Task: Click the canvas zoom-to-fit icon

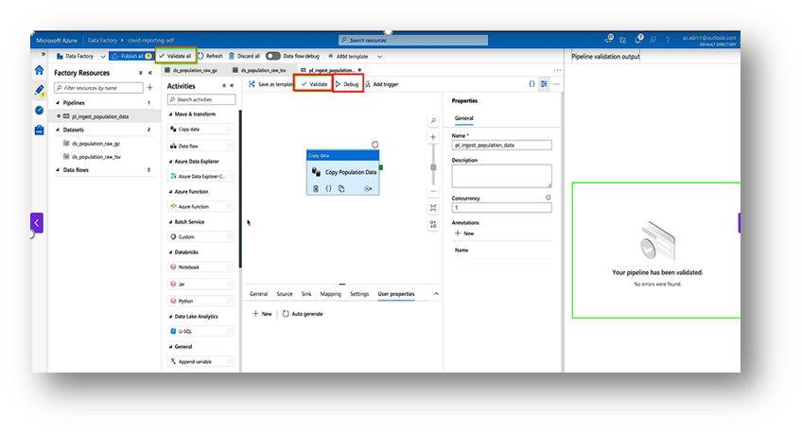Action: pos(433,207)
